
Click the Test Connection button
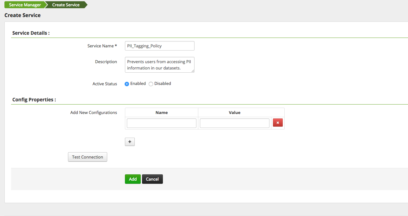coord(87,157)
